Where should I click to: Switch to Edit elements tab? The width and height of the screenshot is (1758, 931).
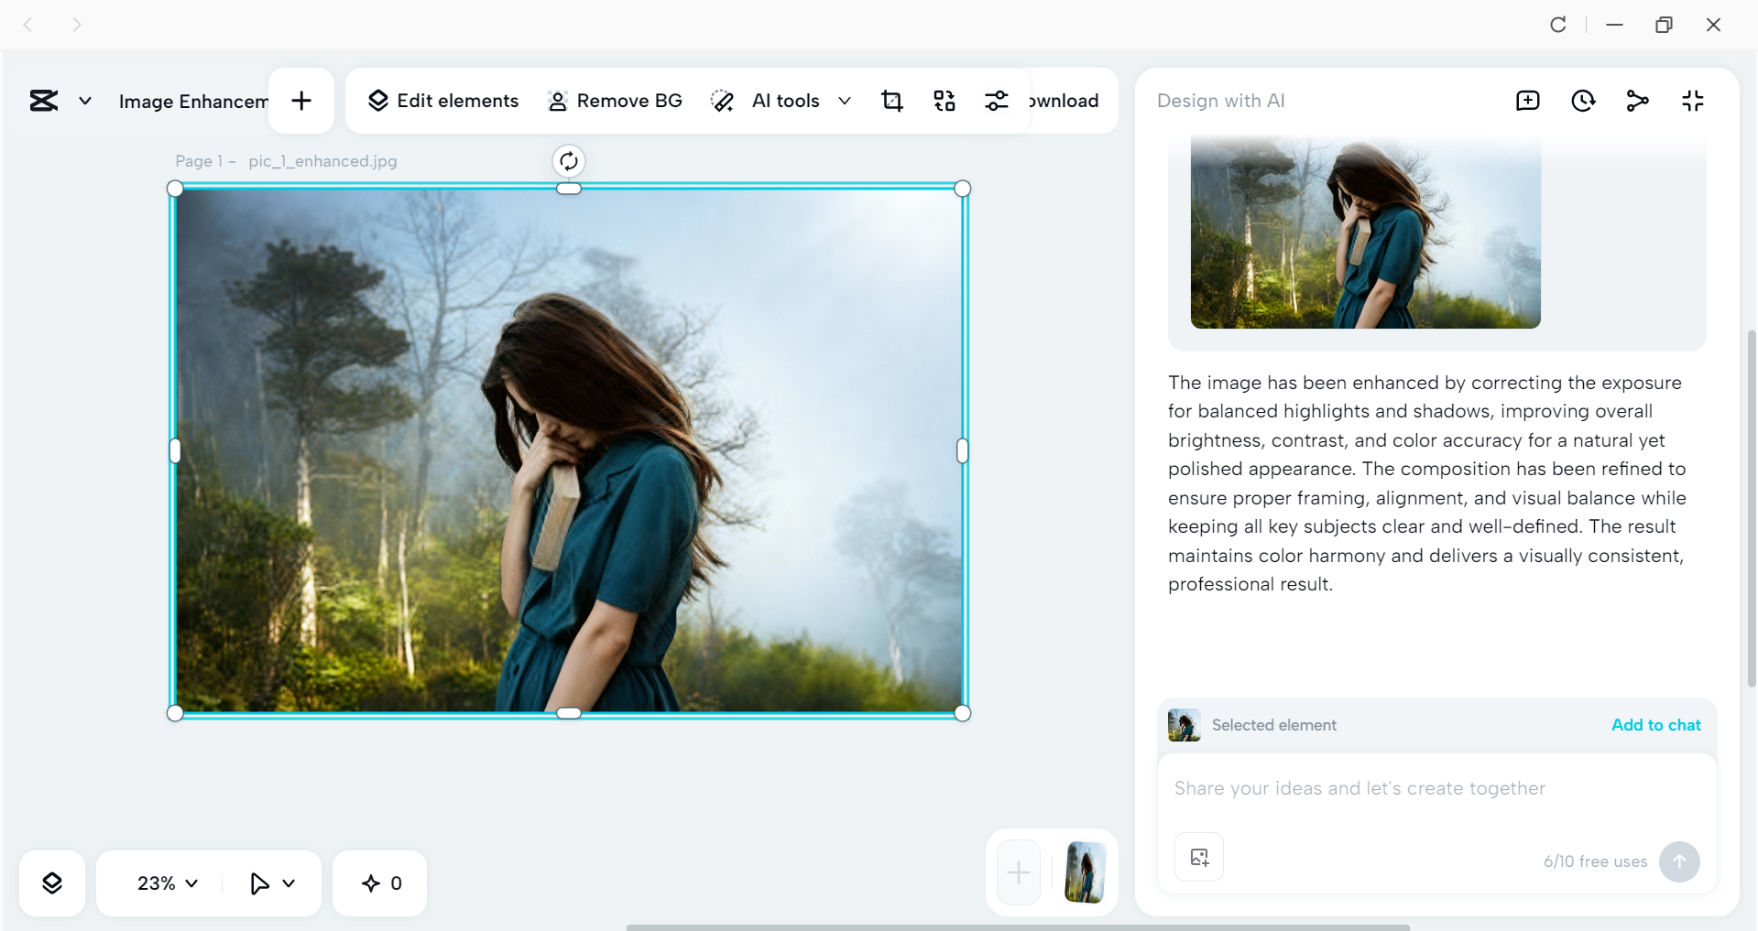[442, 101]
